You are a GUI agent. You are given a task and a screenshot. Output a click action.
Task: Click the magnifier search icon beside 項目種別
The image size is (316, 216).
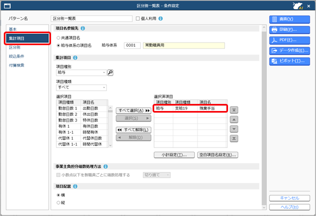tap(110, 72)
